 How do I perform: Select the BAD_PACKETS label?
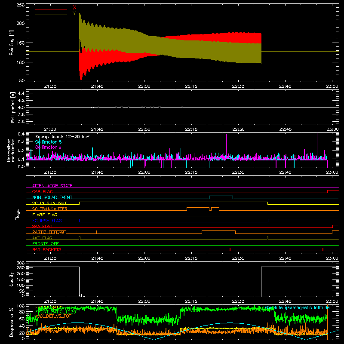tap(47, 249)
